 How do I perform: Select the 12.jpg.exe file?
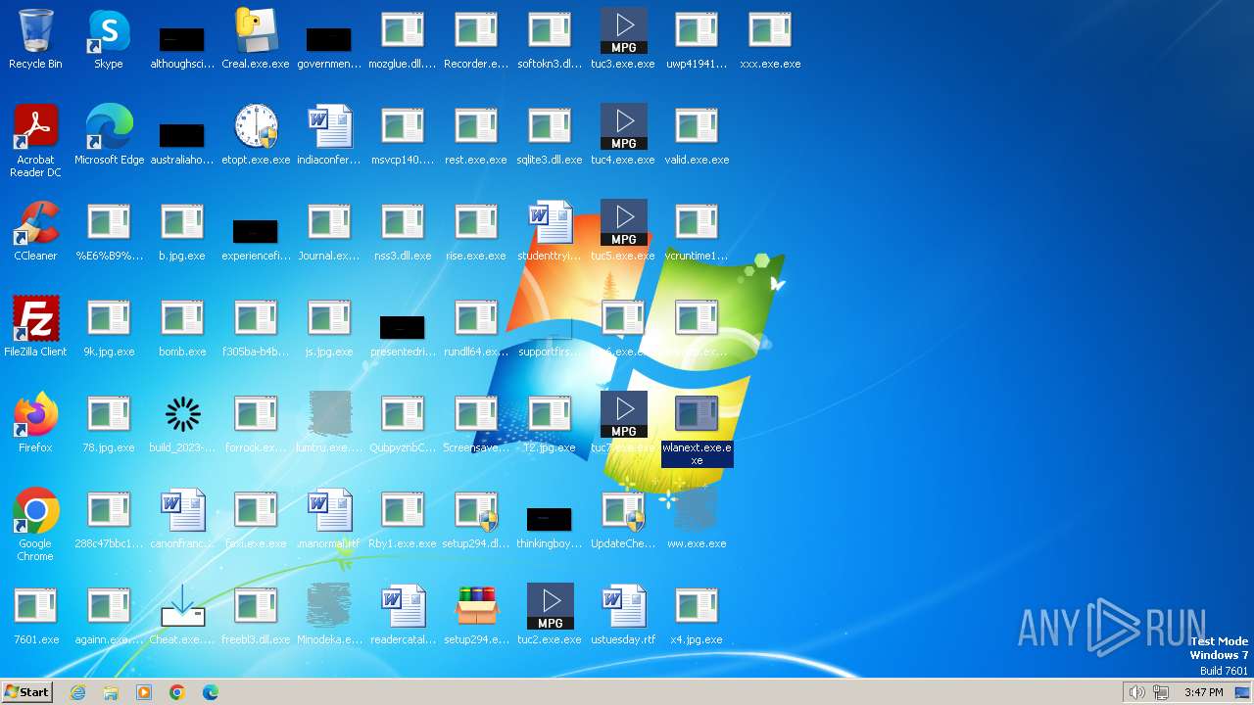tap(551, 415)
